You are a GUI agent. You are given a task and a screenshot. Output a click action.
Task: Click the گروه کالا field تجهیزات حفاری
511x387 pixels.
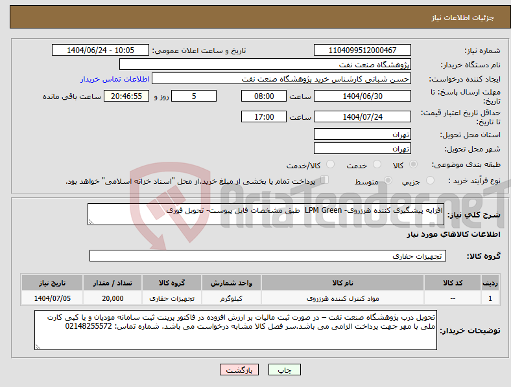(x=268, y=256)
